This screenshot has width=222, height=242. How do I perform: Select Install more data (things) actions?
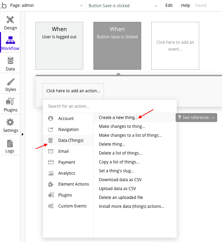tap(135, 206)
